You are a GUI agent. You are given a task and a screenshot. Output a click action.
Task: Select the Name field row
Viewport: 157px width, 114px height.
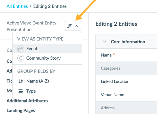coord(126,55)
